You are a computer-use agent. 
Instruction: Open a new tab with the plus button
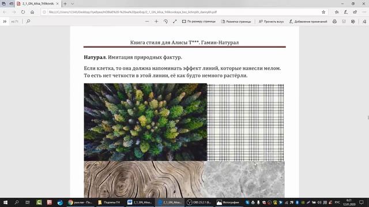[65, 4]
